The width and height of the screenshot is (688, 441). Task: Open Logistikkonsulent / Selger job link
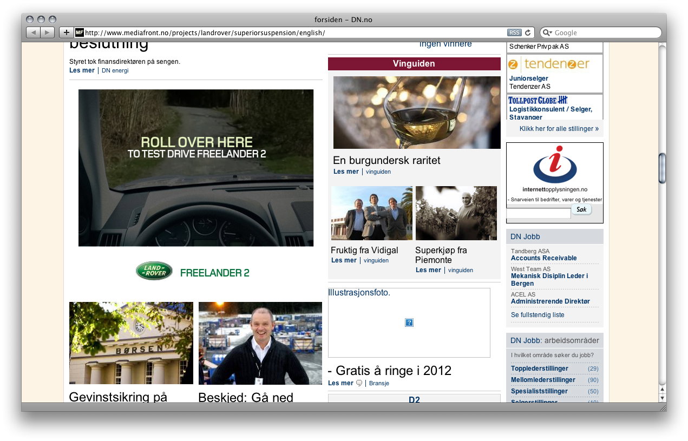point(551,113)
